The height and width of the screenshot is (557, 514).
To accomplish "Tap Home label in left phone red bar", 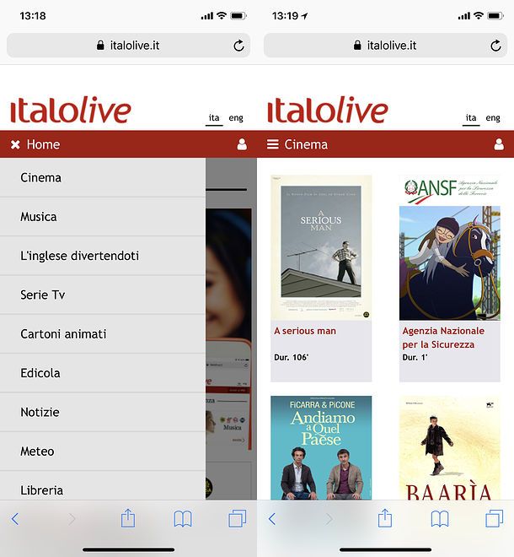I will pos(43,144).
